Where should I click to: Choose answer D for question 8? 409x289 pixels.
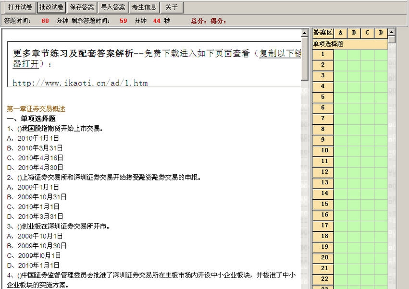point(381,129)
